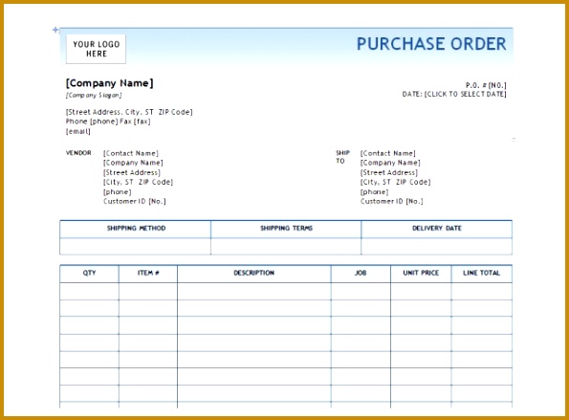This screenshot has width=569, height=420.
Task: Select the bold [Company Name] heading
Action: pyautogui.click(x=110, y=83)
